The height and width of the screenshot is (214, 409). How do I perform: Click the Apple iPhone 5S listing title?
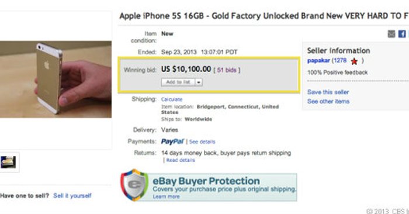coord(264,16)
